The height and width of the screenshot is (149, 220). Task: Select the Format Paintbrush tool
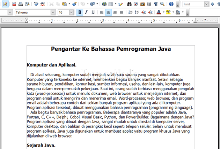[74, 4]
